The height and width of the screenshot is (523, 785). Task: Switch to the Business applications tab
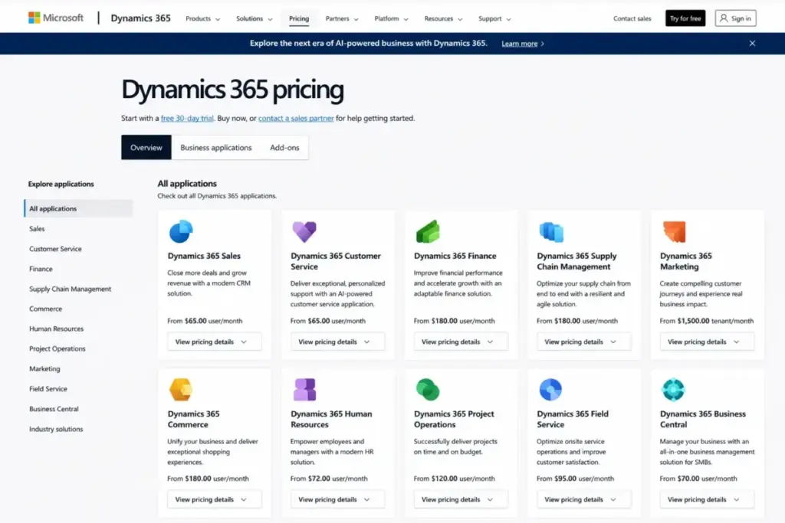pos(215,148)
